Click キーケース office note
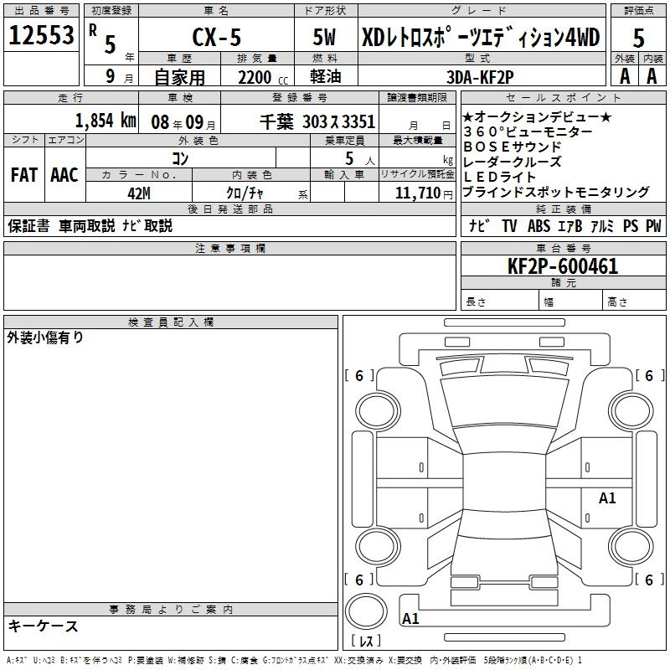The image size is (670, 670). (x=44, y=626)
